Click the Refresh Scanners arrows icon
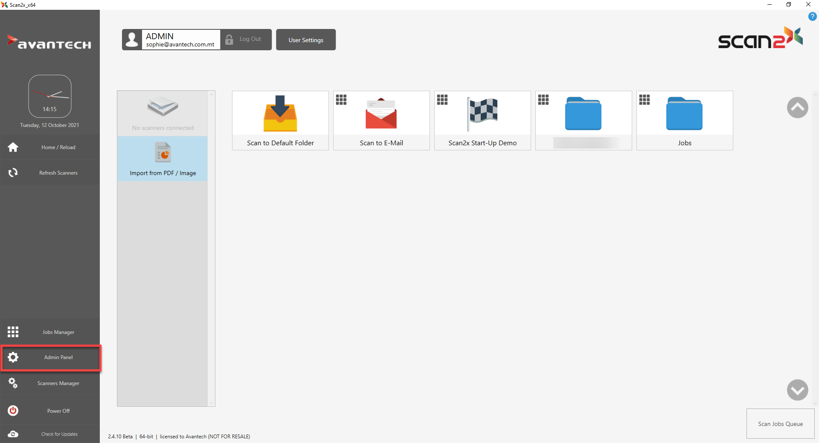 click(13, 173)
